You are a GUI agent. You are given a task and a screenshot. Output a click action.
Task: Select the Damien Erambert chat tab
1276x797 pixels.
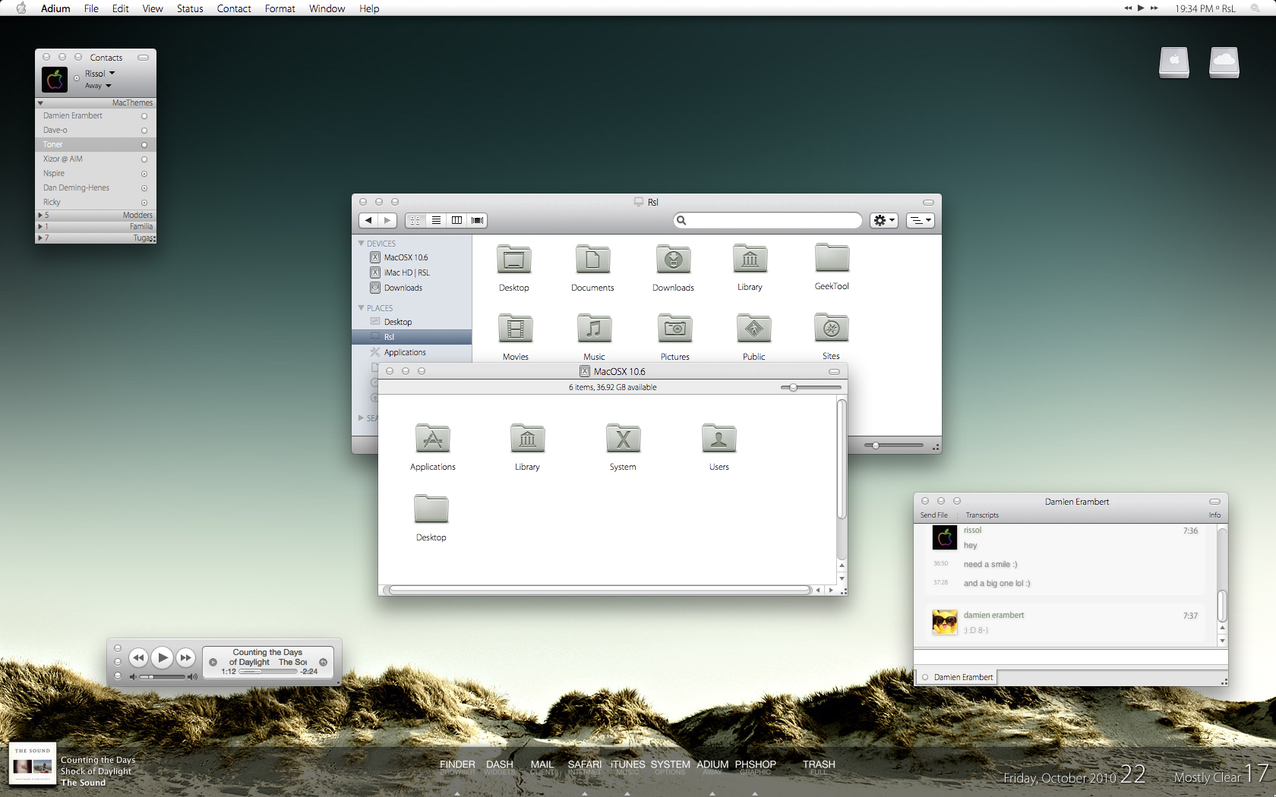958,677
